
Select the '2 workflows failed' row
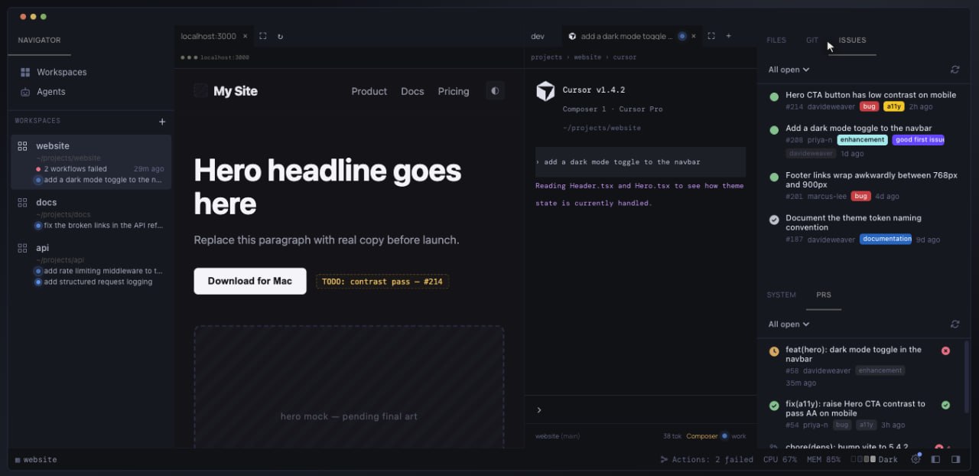(x=99, y=168)
